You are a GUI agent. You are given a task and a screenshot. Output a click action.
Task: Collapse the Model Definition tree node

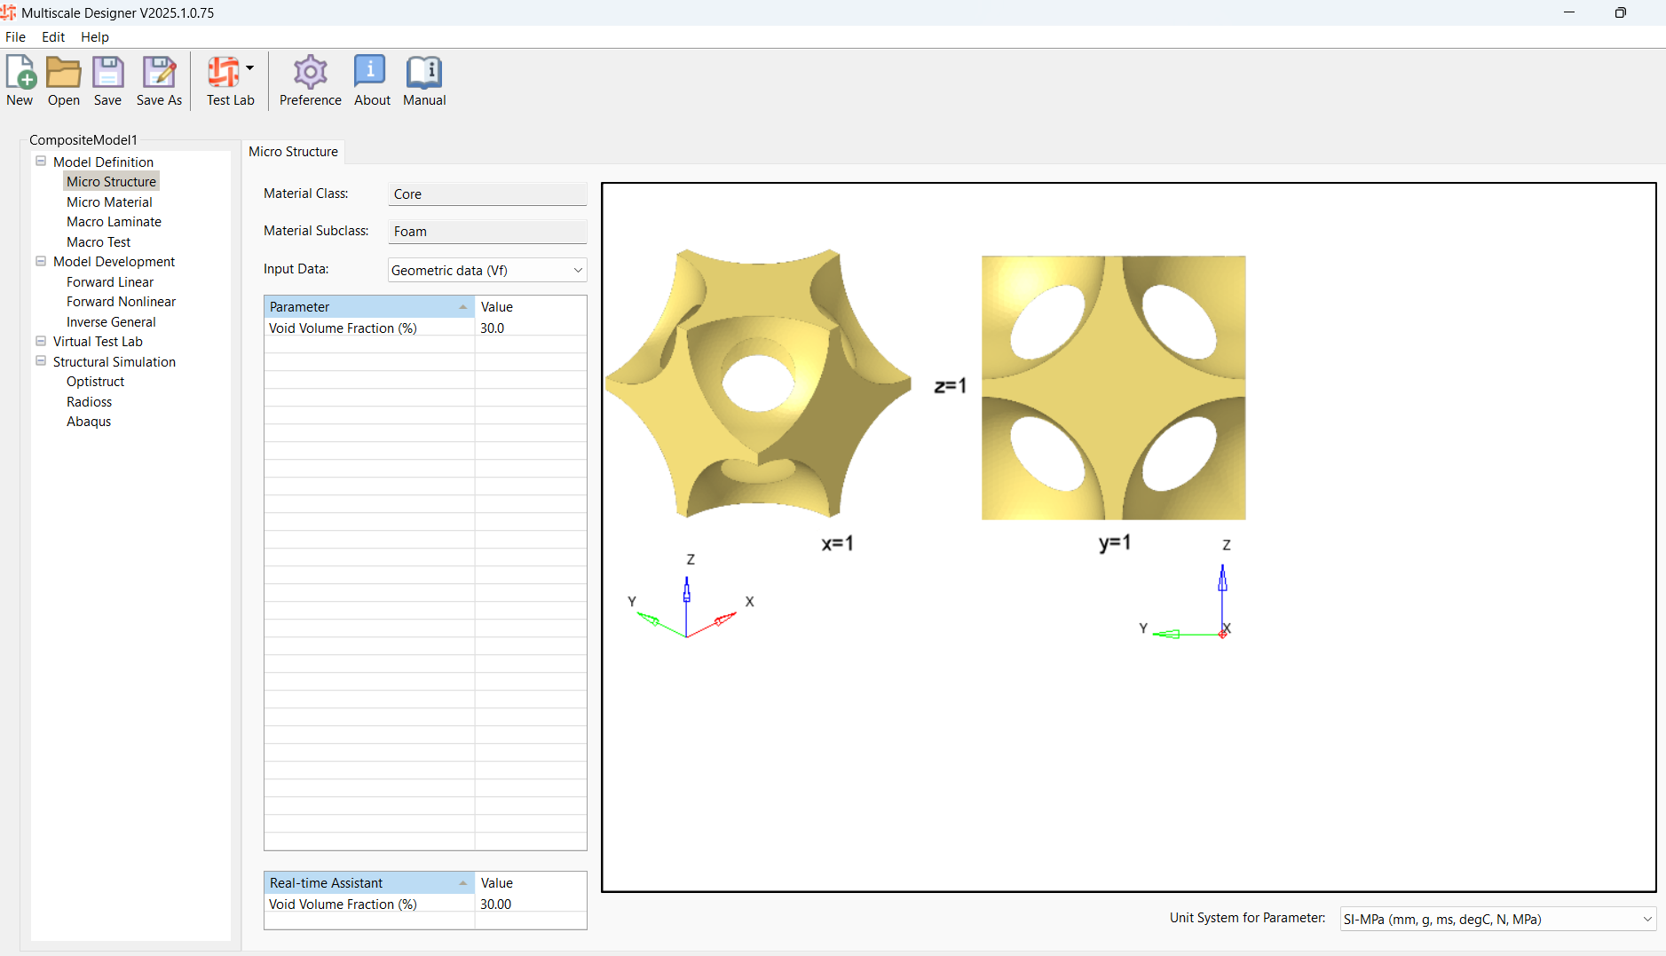tap(41, 162)
